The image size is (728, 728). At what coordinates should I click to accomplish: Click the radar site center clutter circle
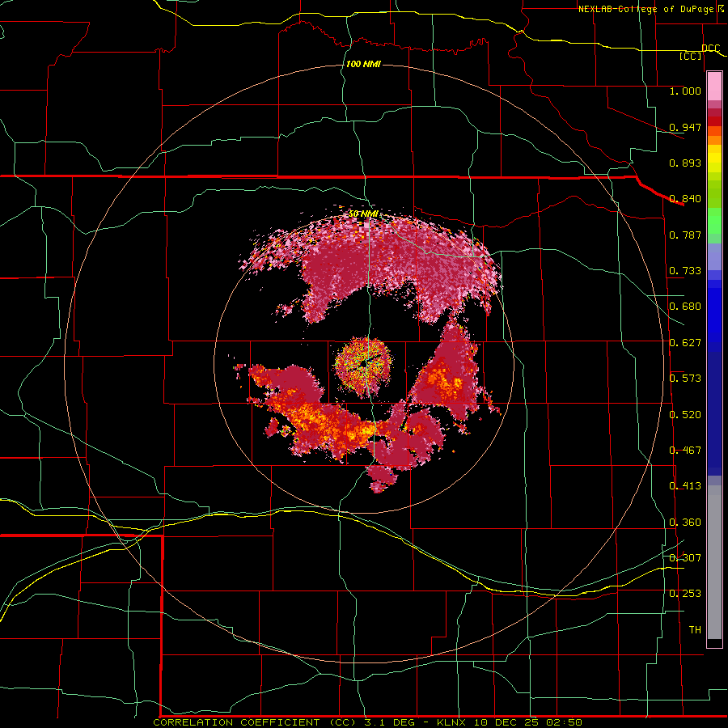(363, 366)
